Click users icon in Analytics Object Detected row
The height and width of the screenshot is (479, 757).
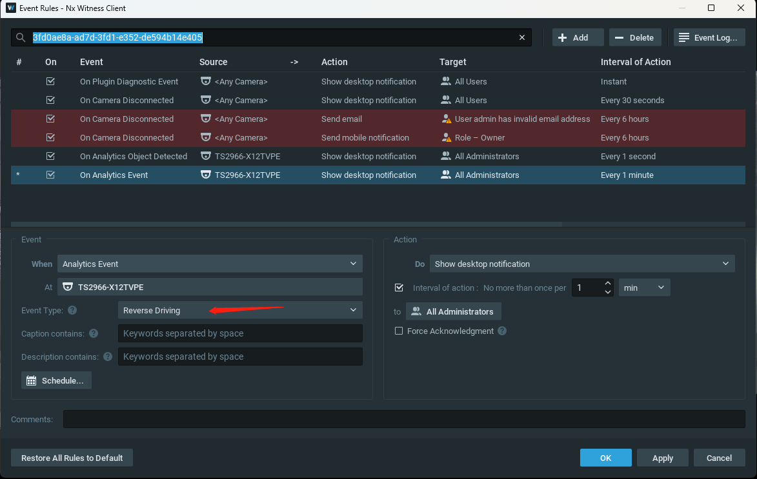coord(445,156)
